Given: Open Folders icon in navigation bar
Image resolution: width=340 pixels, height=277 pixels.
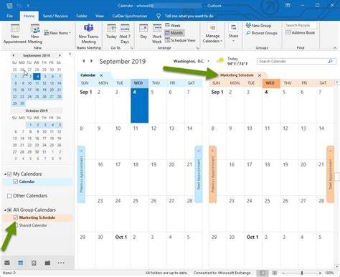Looking at the screenshot, I should coord(47,263).
